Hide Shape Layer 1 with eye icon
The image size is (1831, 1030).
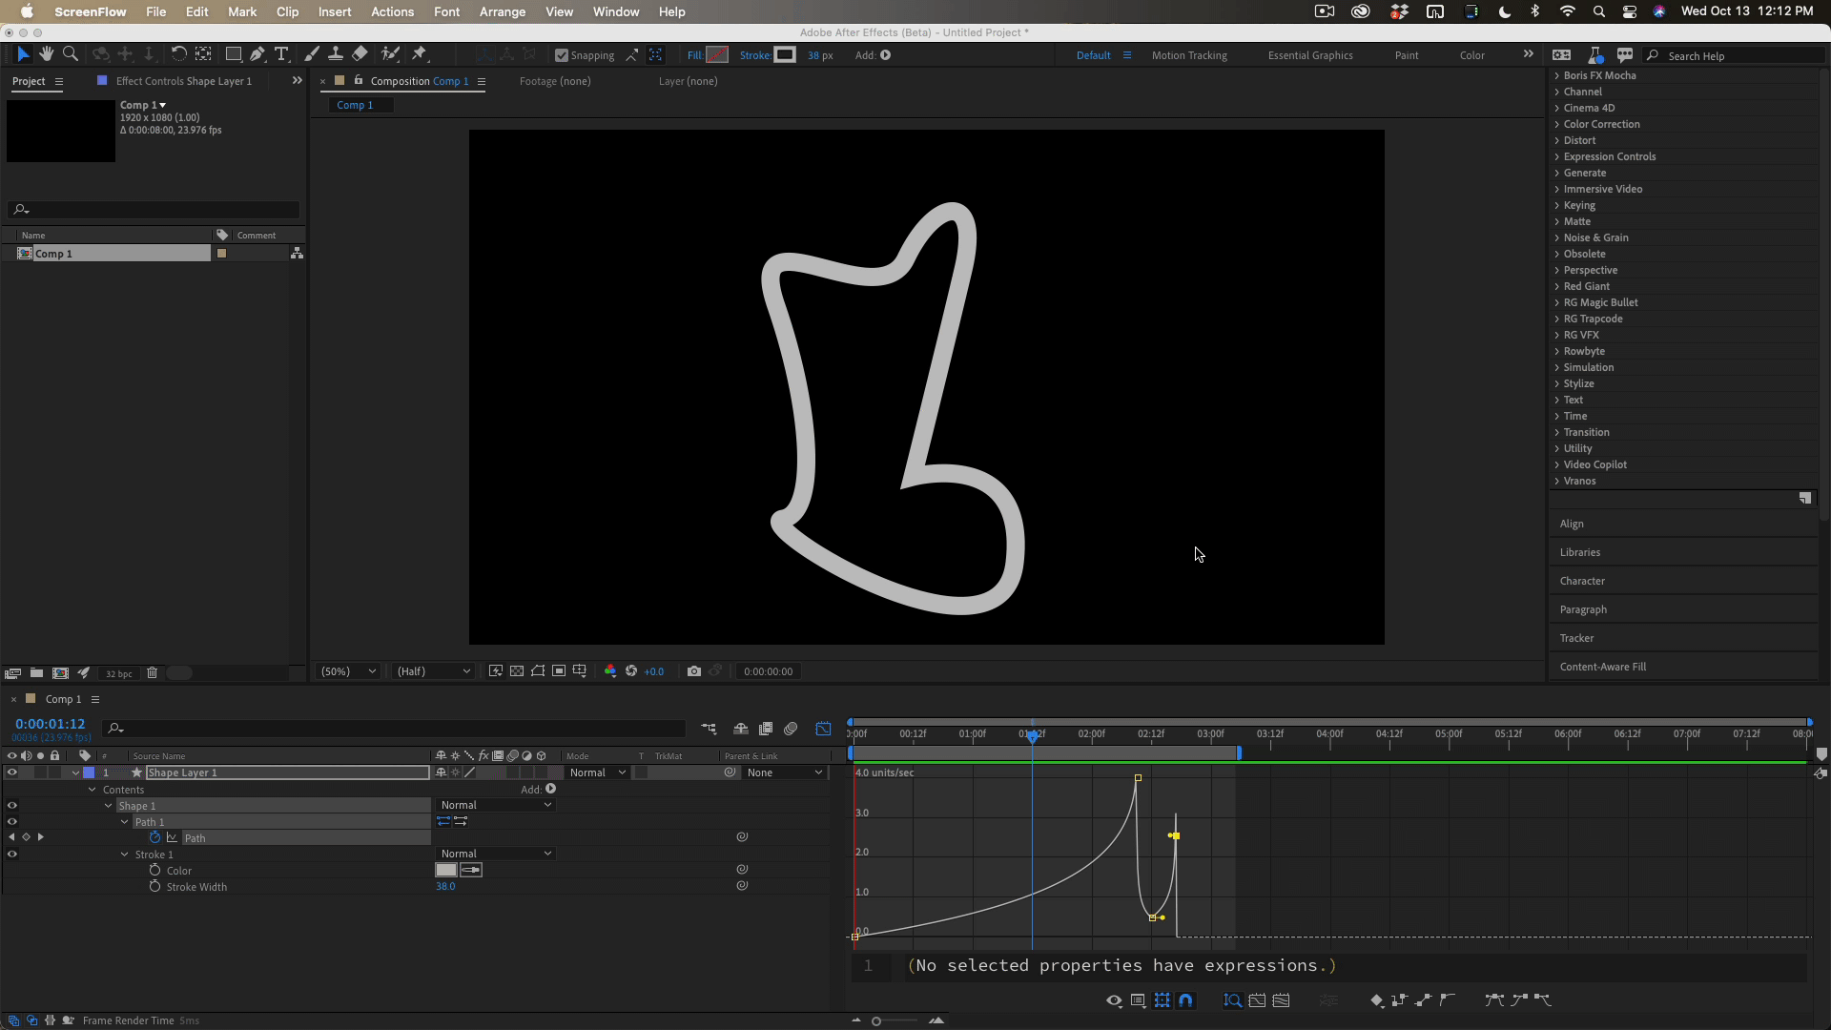(11, 772)
